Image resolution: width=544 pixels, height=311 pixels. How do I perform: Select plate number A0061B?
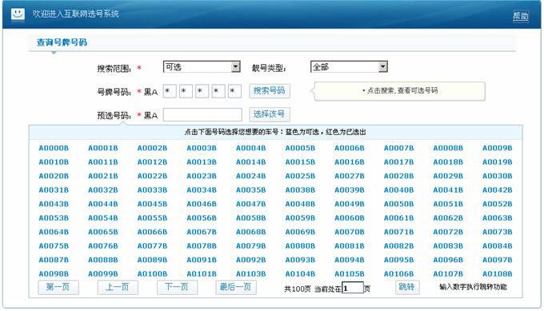(x=398, y=218)
